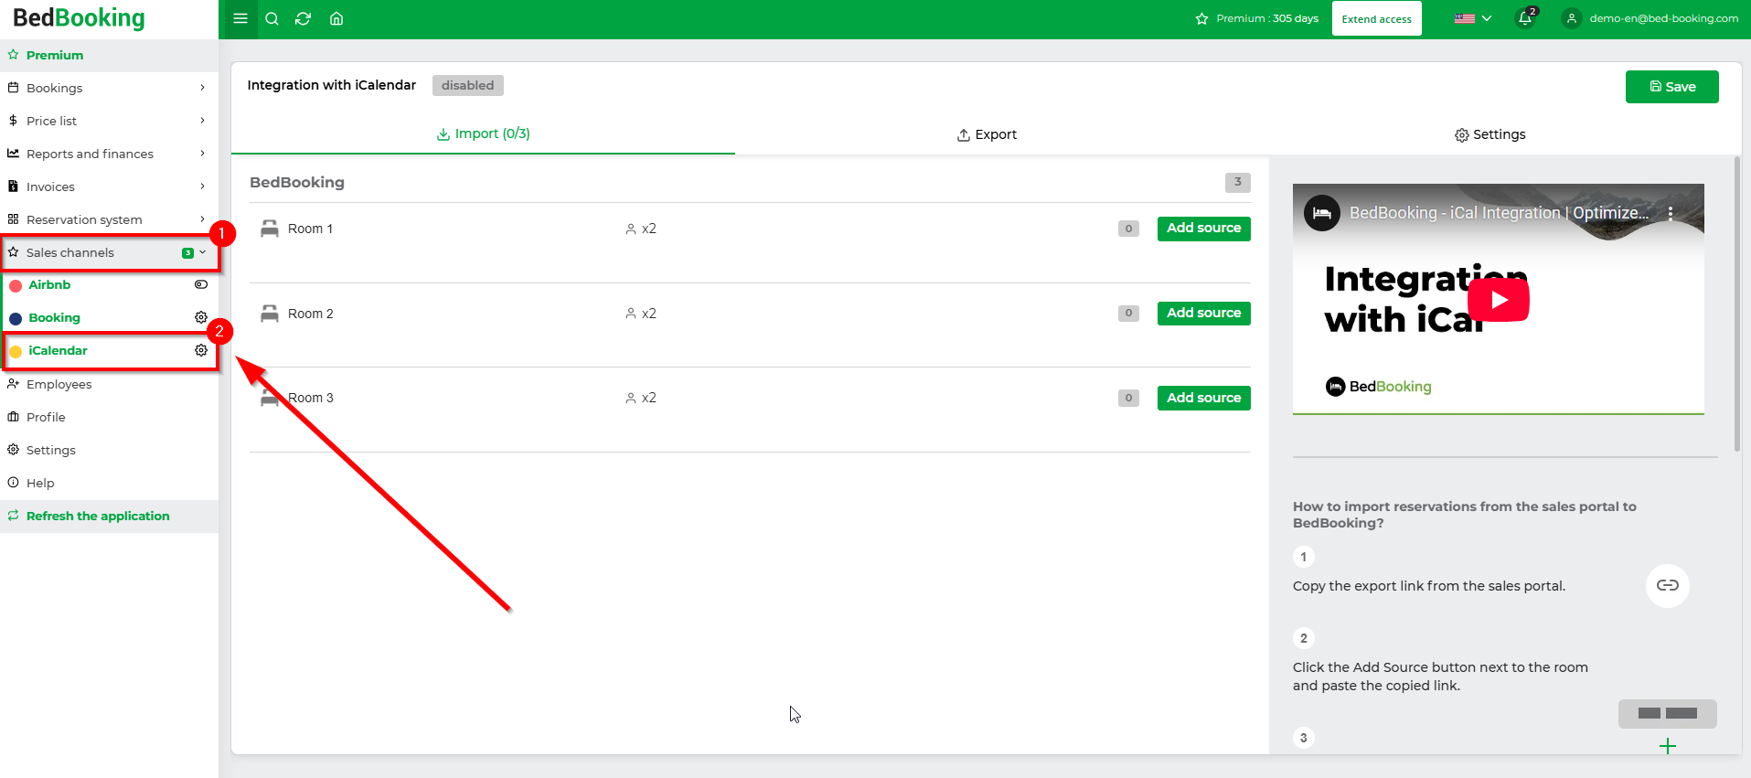The image size is (1751, 778).
Task: Click Reports and finances chart icon
Action: [x=13, y=154]
